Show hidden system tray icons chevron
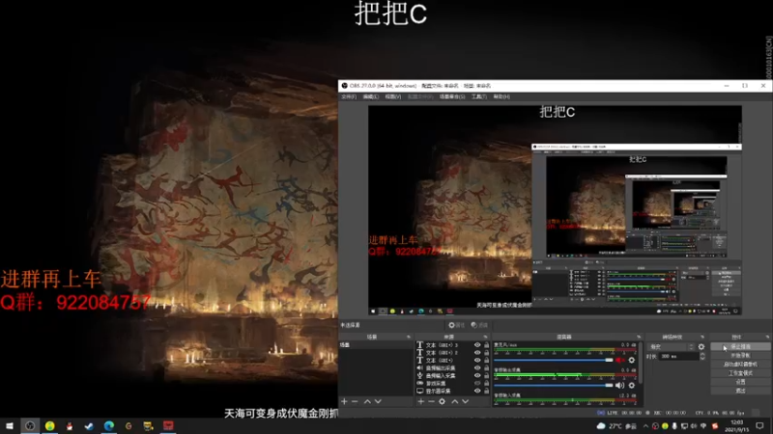 point(645,426)
